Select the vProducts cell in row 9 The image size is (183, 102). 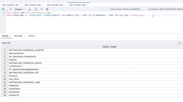click(x=96, y=76)
